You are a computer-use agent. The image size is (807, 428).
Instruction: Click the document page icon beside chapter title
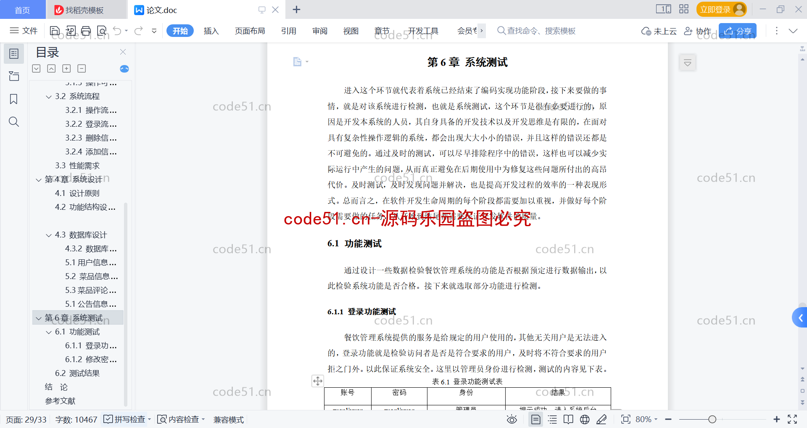point(297,62)
